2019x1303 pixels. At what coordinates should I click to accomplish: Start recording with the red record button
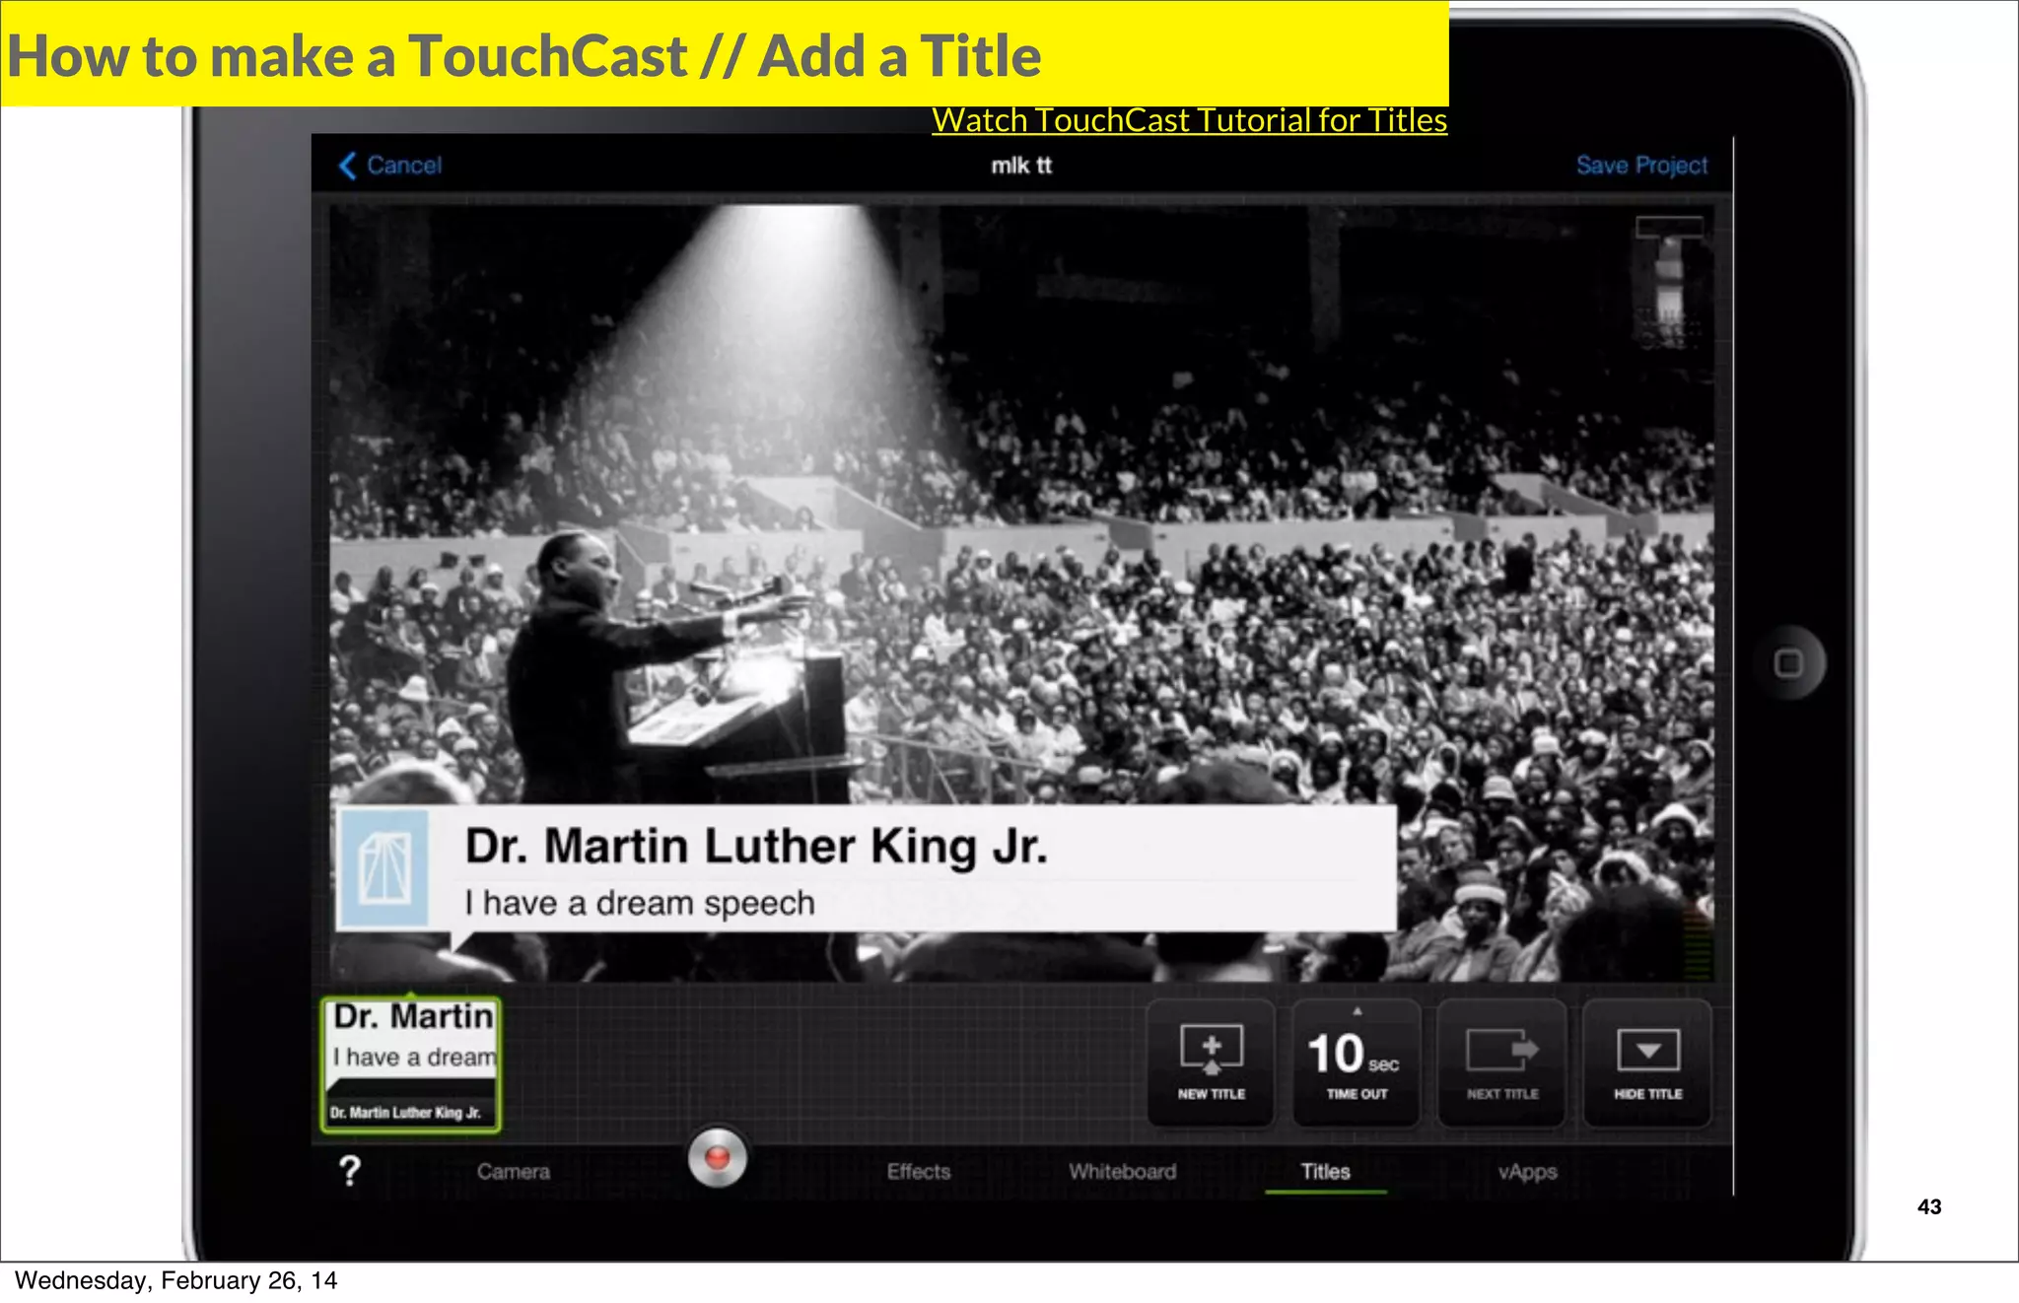click(x=718, y=1157)
